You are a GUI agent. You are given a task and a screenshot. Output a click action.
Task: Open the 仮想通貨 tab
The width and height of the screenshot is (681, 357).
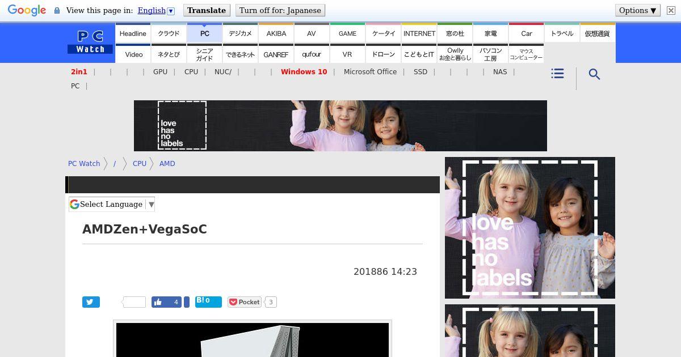(598, 33)
